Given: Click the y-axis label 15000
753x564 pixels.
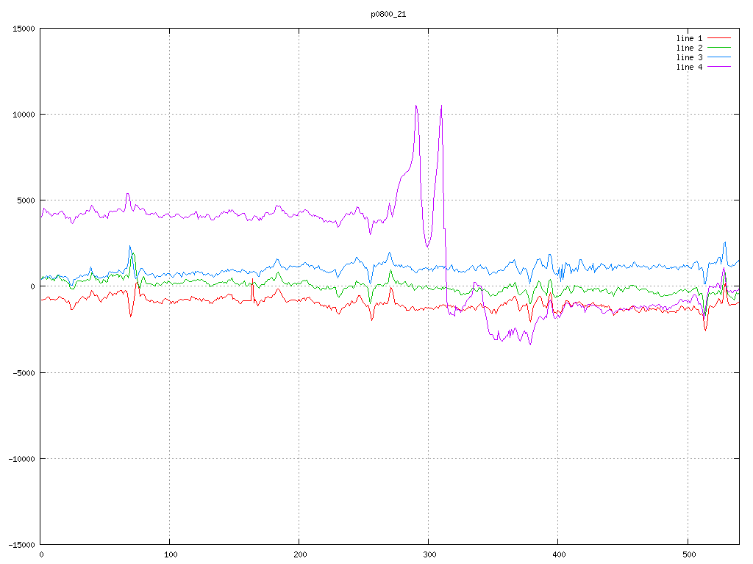Looking at the screenshot, I should pyautogui.click(x=24, y=29).
